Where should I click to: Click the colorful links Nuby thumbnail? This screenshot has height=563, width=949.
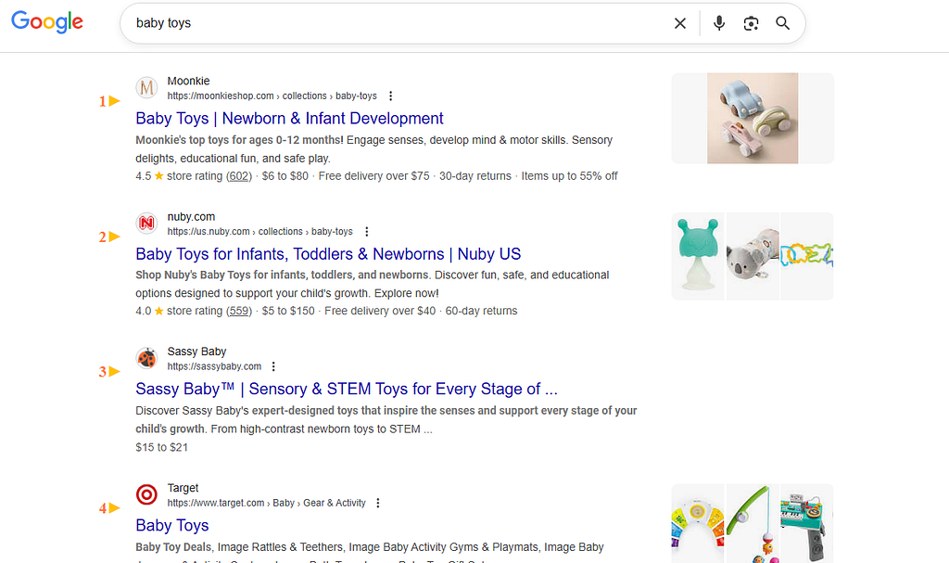click(807, 256)
